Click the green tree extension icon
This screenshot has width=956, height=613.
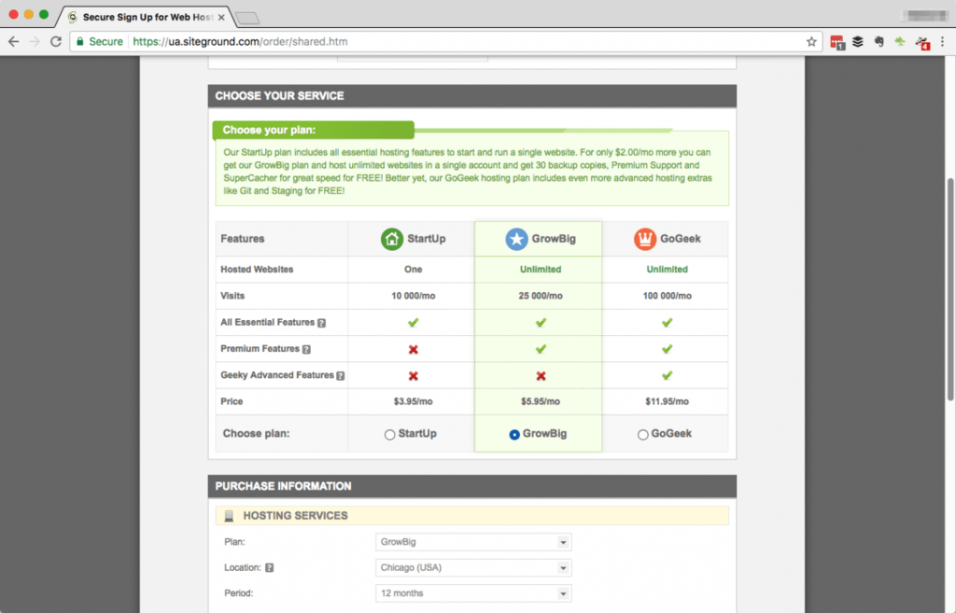coord(900,41)
